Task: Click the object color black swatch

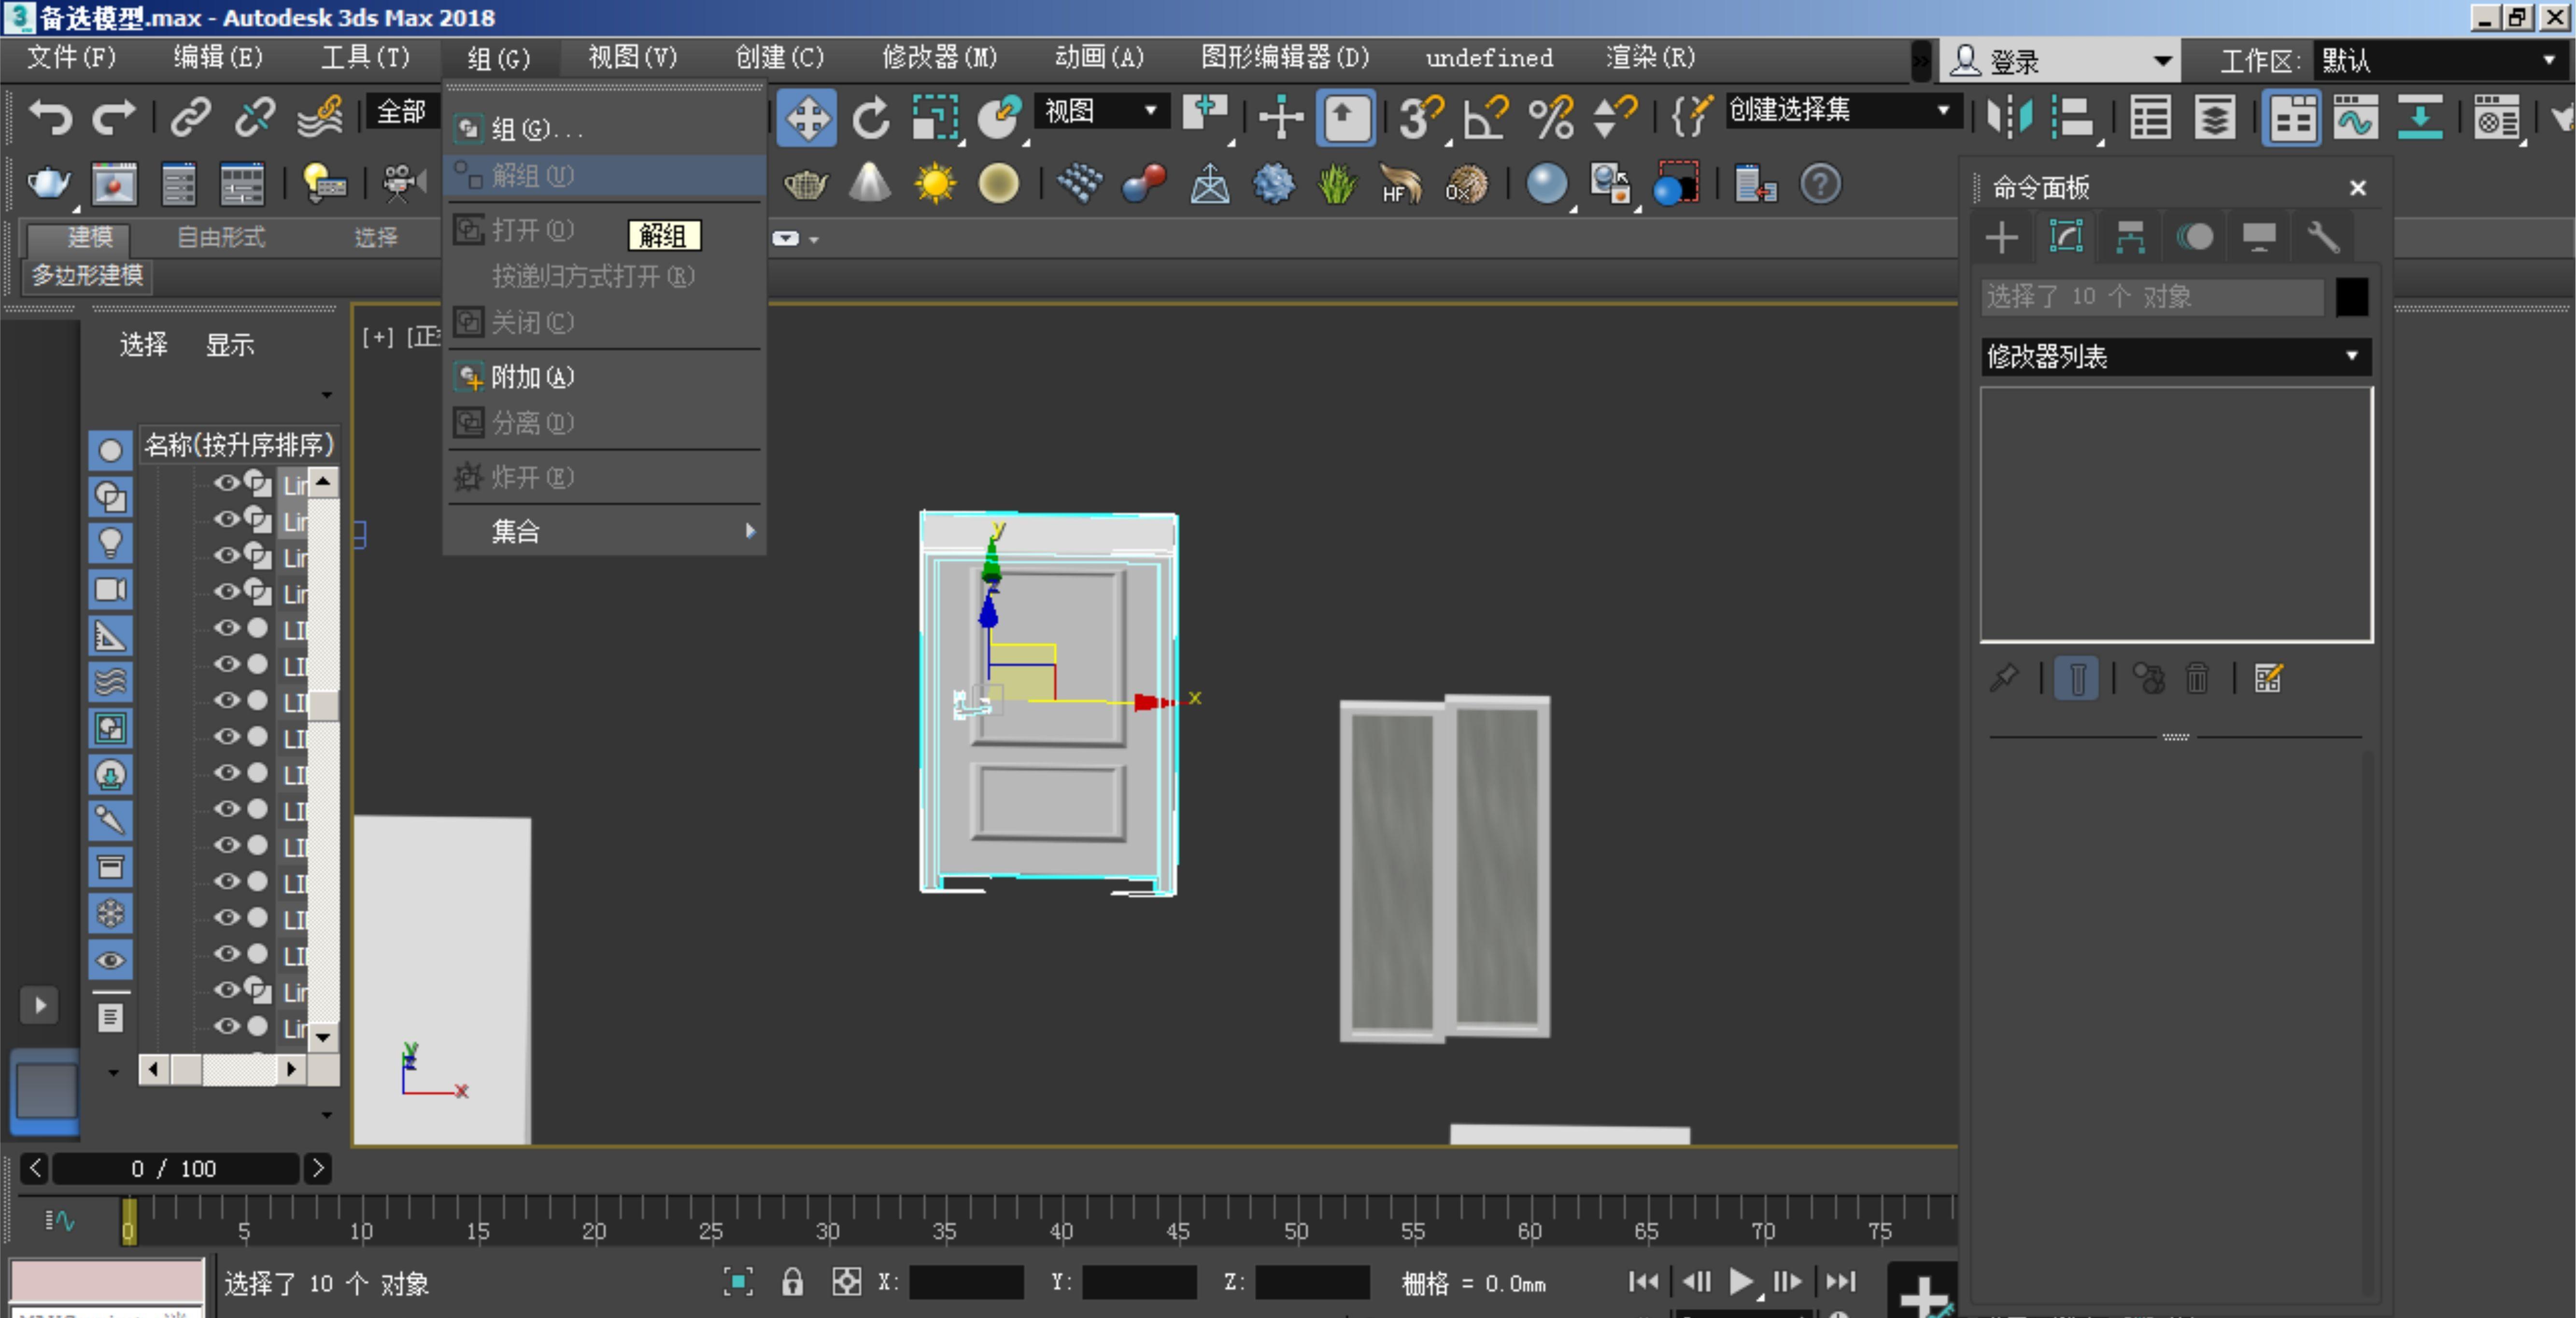Action: (2351, 297)
